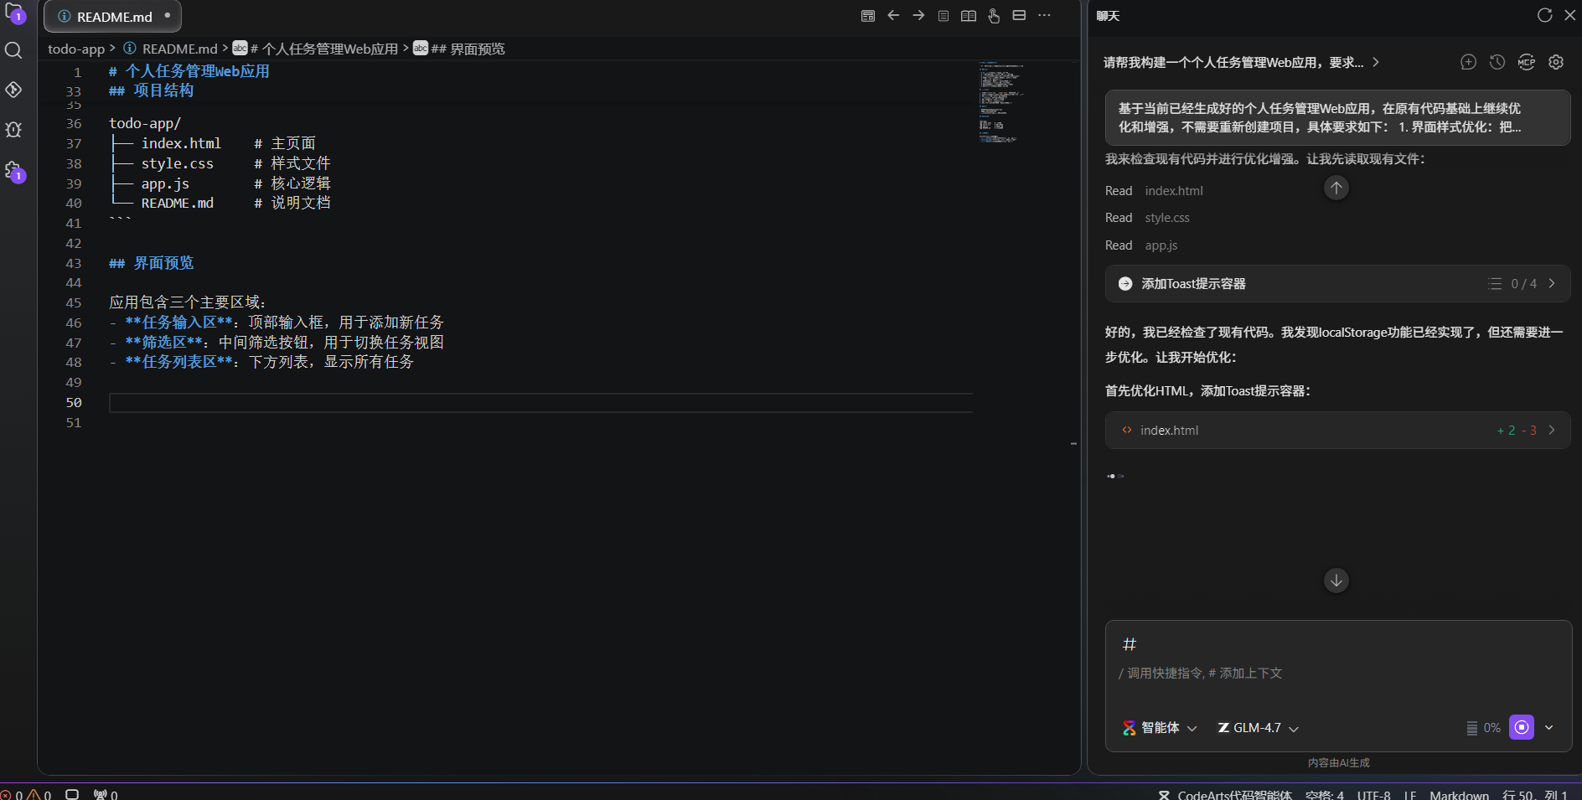
Task: Open Read app.js entry in chat
Action: click(x=1141, y=245)
